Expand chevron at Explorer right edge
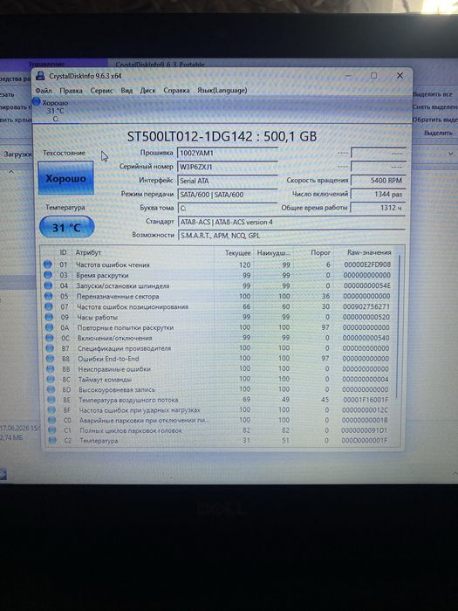The image size is (458, 611). pyautogui.click(x=451, y=154)
